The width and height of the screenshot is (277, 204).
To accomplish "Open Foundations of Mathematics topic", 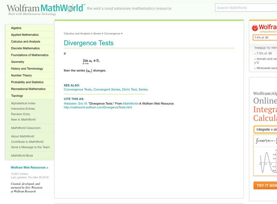I will tap(30, 55).
